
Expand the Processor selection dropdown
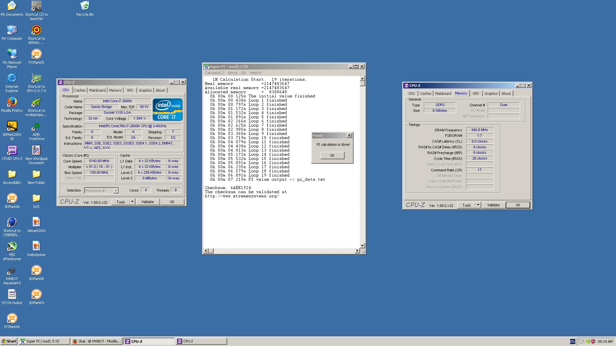click(x=116, y=191)
